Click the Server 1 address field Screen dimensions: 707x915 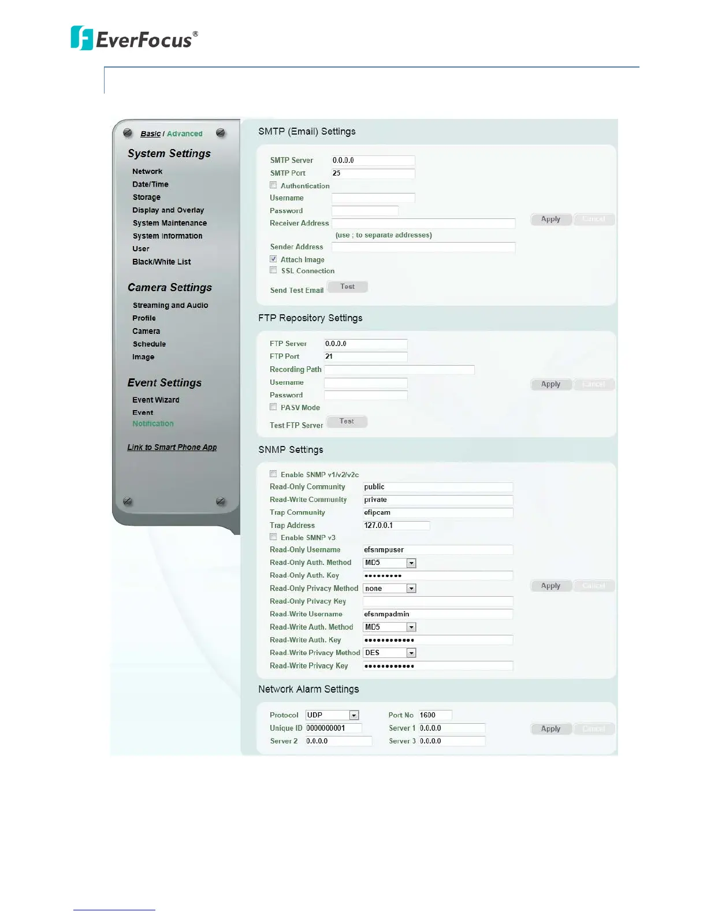point(452,728)
